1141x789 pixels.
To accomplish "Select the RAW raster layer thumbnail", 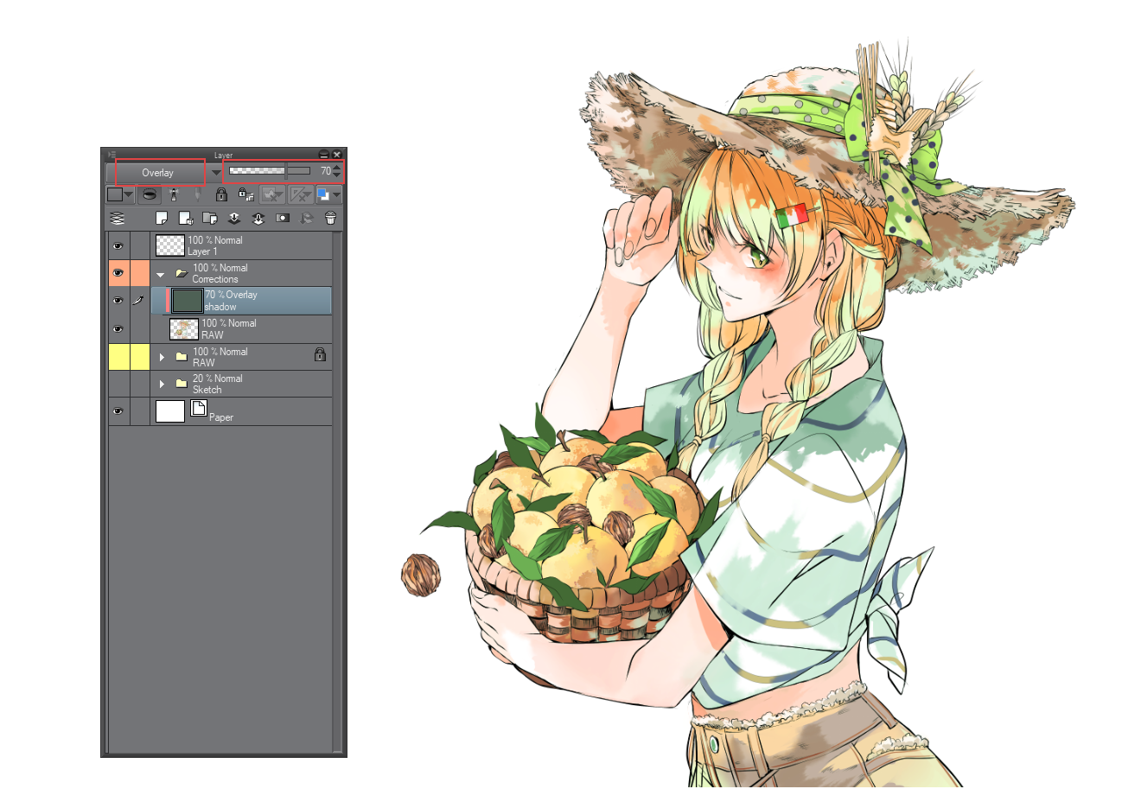I will 184,329.
